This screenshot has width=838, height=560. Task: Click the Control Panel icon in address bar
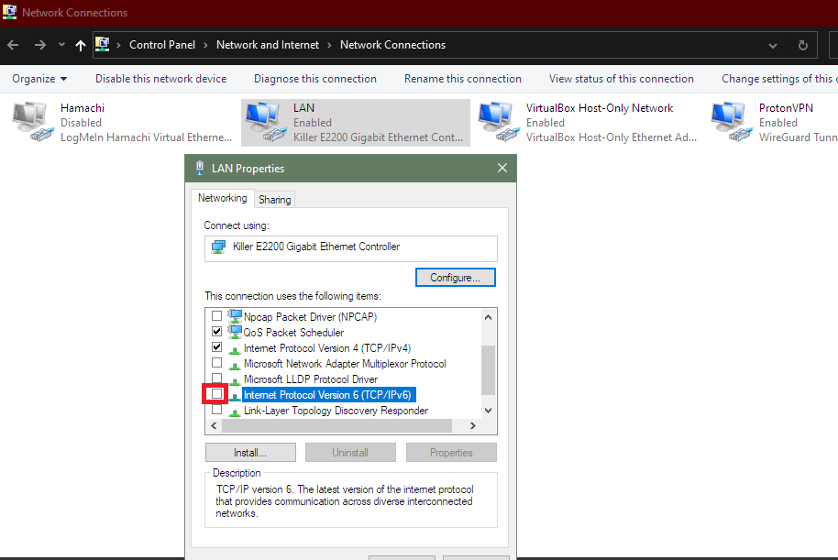pos(102,44)
